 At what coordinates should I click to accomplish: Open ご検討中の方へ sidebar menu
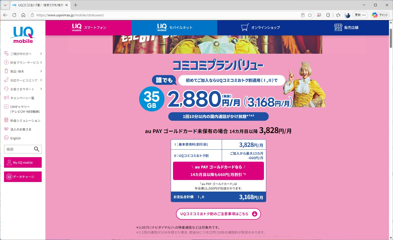coord(21,54)
